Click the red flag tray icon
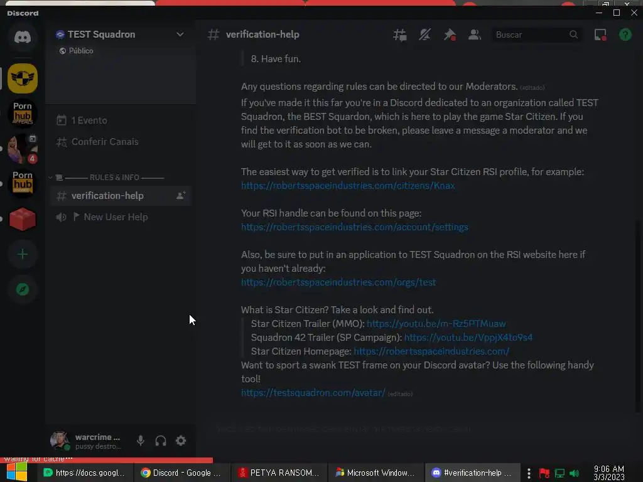643x482 pixels. click(x=544, y=473)
